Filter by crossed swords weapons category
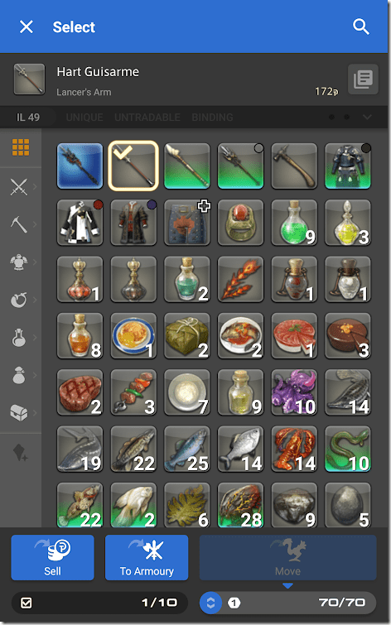Image resolution: width=391 pixels, height=625 pixels. 19,186
